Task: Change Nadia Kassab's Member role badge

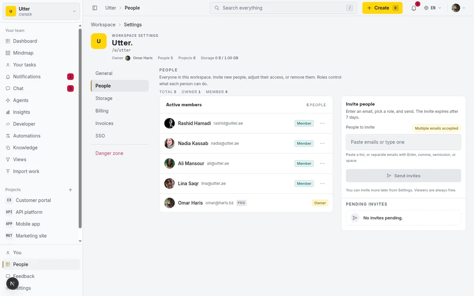Action: pyautogui.click(x=304, y=143)
